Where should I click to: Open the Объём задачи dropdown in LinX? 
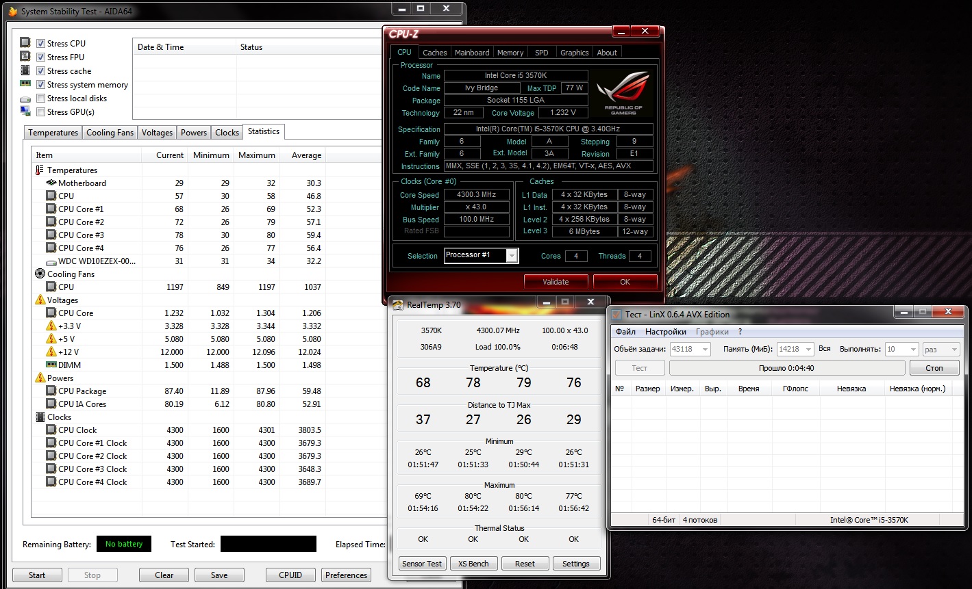tap(689, 349)
